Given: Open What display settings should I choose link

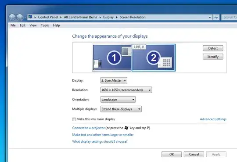Looking at the screenshot, I should click(x=100, y=141).
